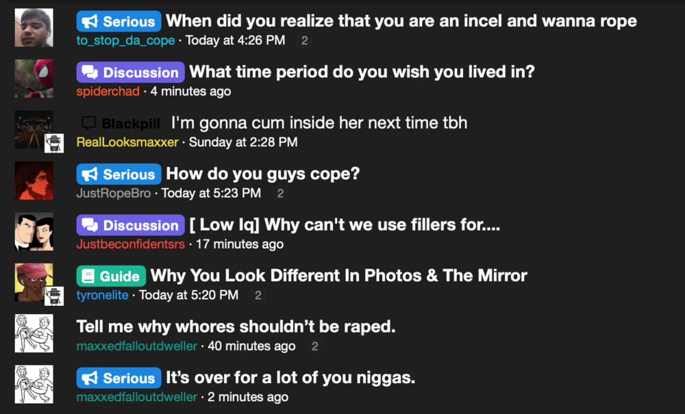Click the small badge icon on RealLooksmaxxer's avatar
Screen dimensions: 685x414
(54, 143)
